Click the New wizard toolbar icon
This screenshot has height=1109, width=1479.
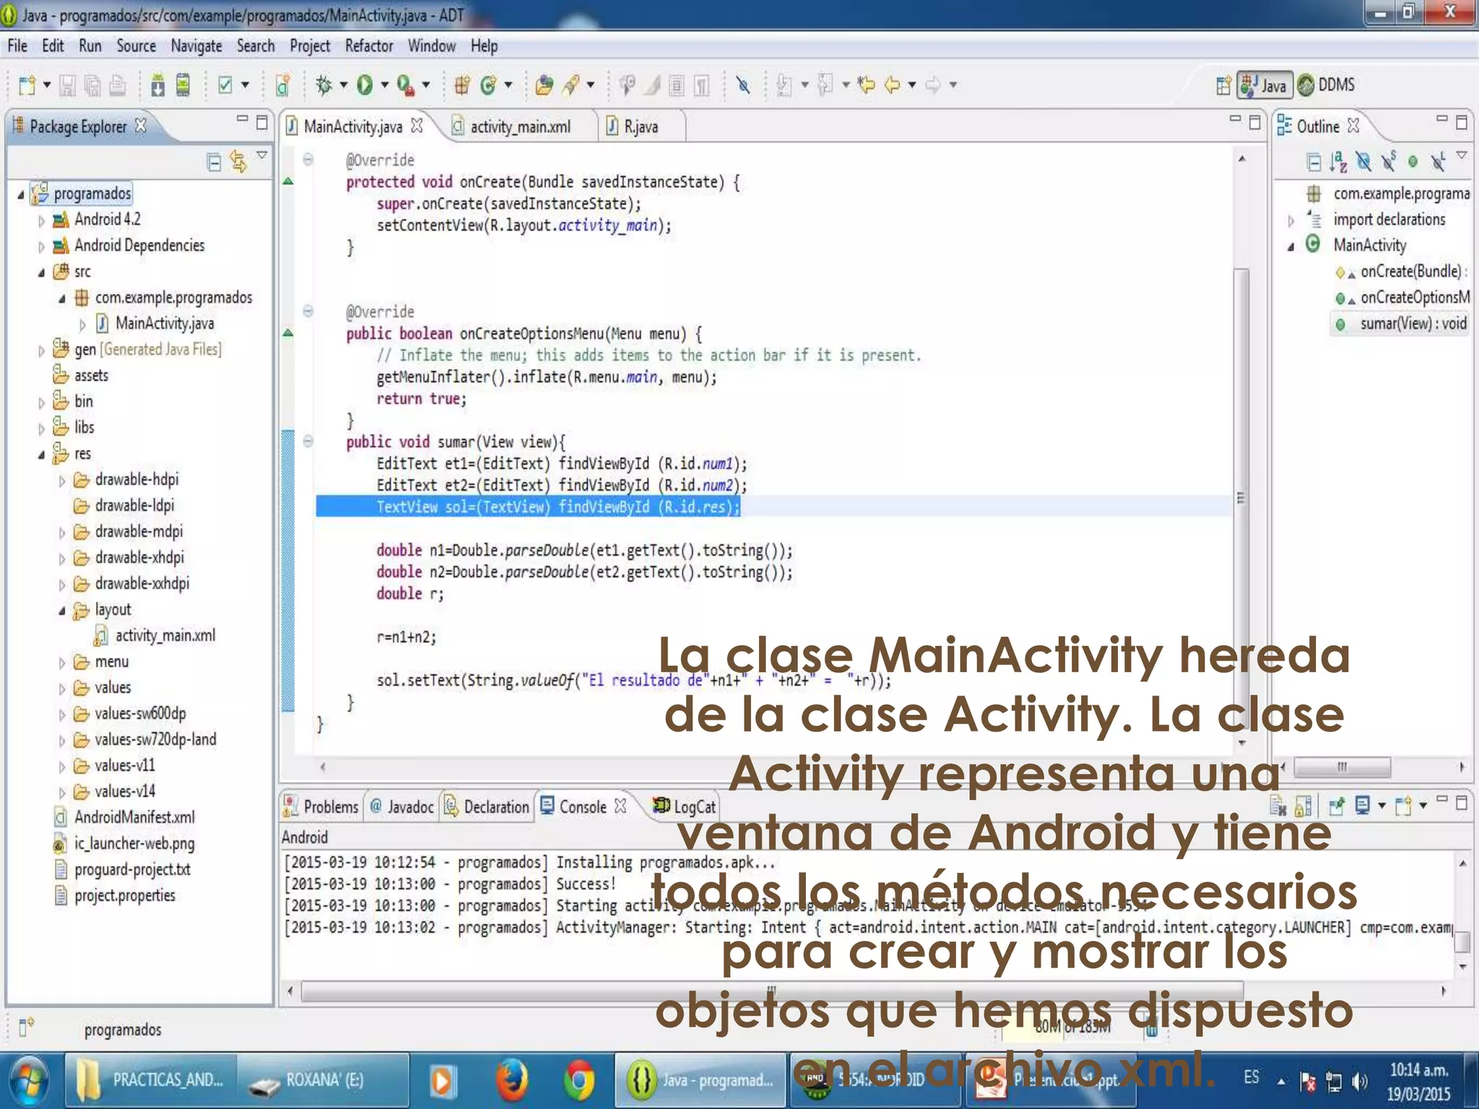click(x=27, y=85)
